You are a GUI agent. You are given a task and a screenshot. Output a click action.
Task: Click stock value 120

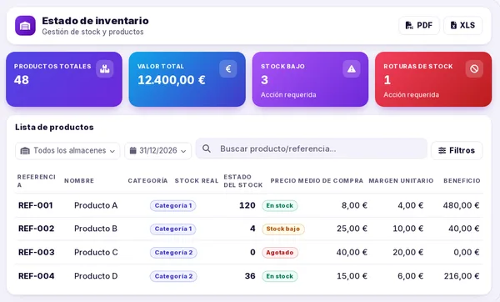point(247,205)
